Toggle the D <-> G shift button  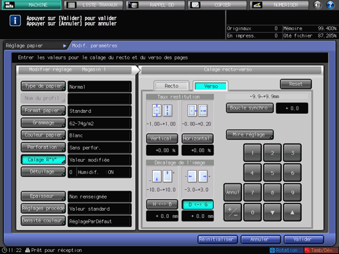tap(197, 204)
